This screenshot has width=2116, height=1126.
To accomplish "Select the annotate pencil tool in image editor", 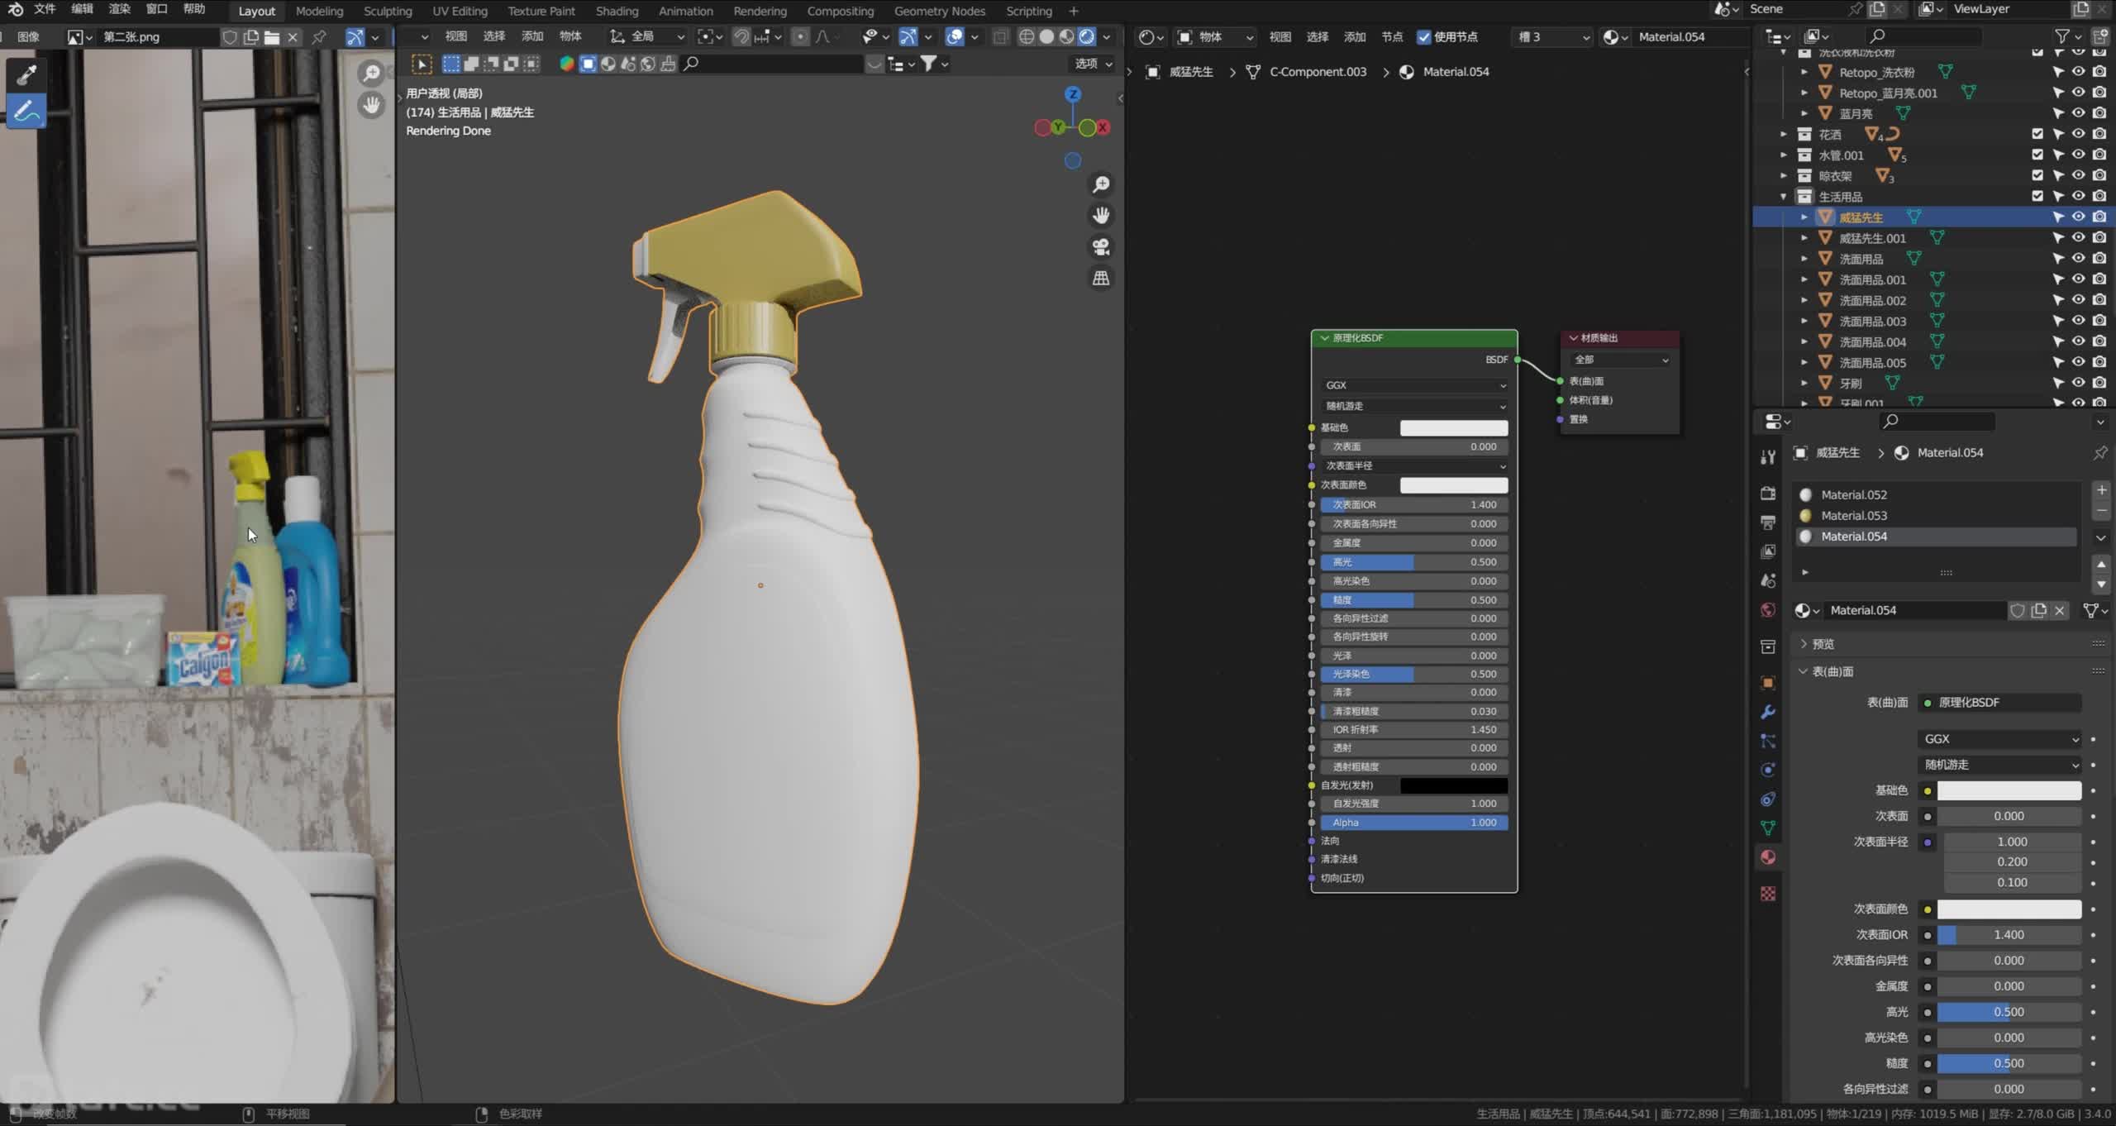I will (x=26, y=111).
